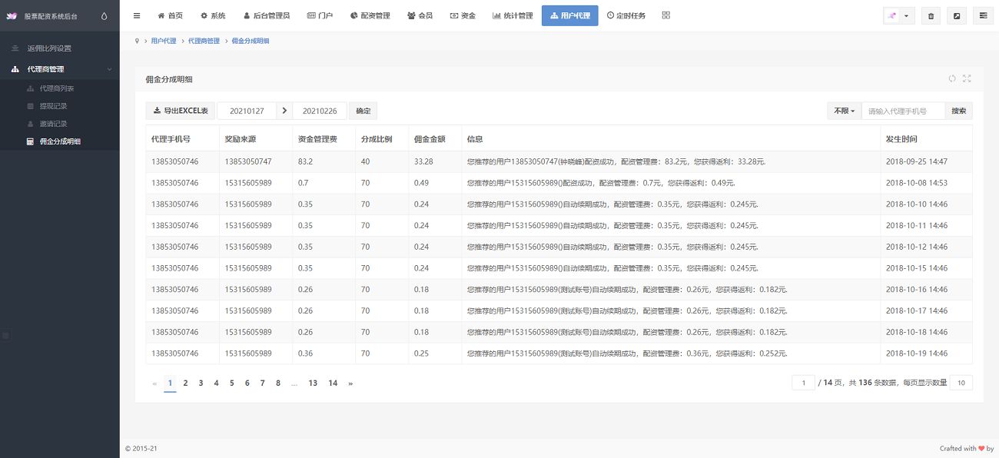999x458 pixels.
Task: Open the 统计管理 menu
Action: pos(513,15)
